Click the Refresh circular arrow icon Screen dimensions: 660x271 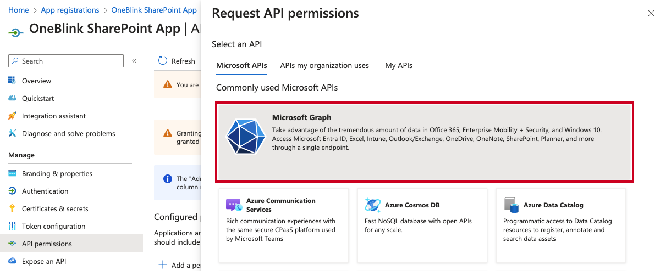coord(163,61)
